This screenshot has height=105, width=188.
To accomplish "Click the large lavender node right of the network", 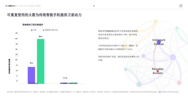I will [173, 57].
